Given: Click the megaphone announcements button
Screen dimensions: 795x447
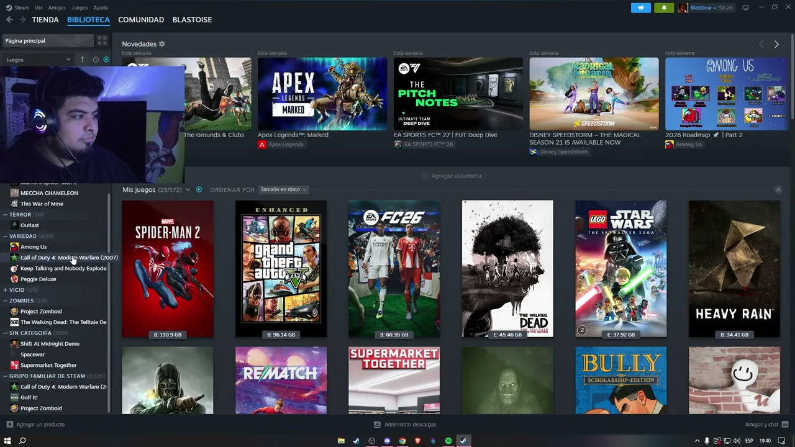Looking at the screenshot, I should (641, 7).
